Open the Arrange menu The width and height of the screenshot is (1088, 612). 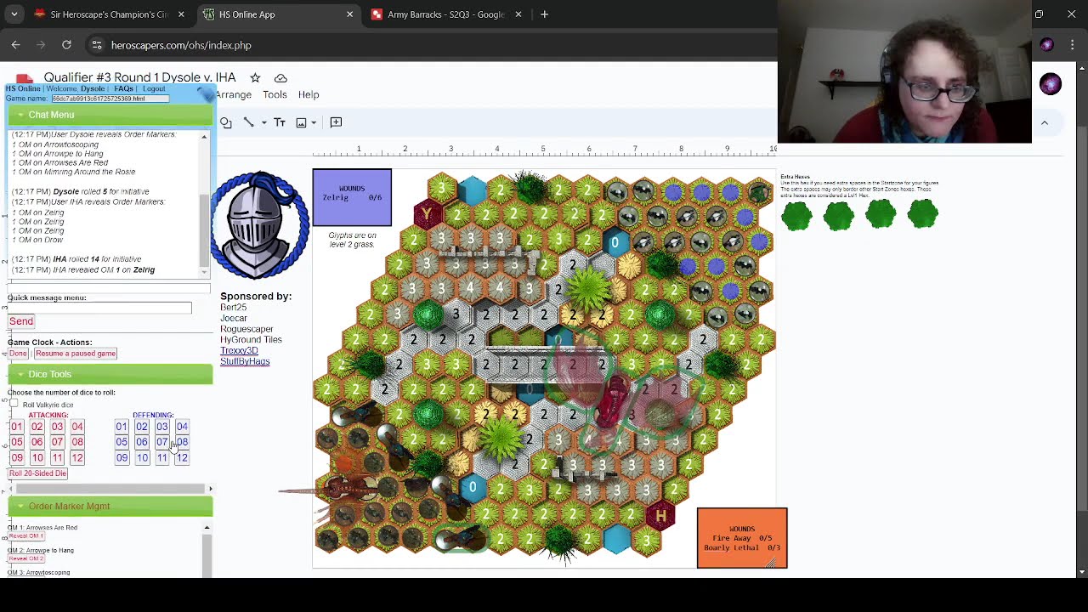tap(234, 94)
